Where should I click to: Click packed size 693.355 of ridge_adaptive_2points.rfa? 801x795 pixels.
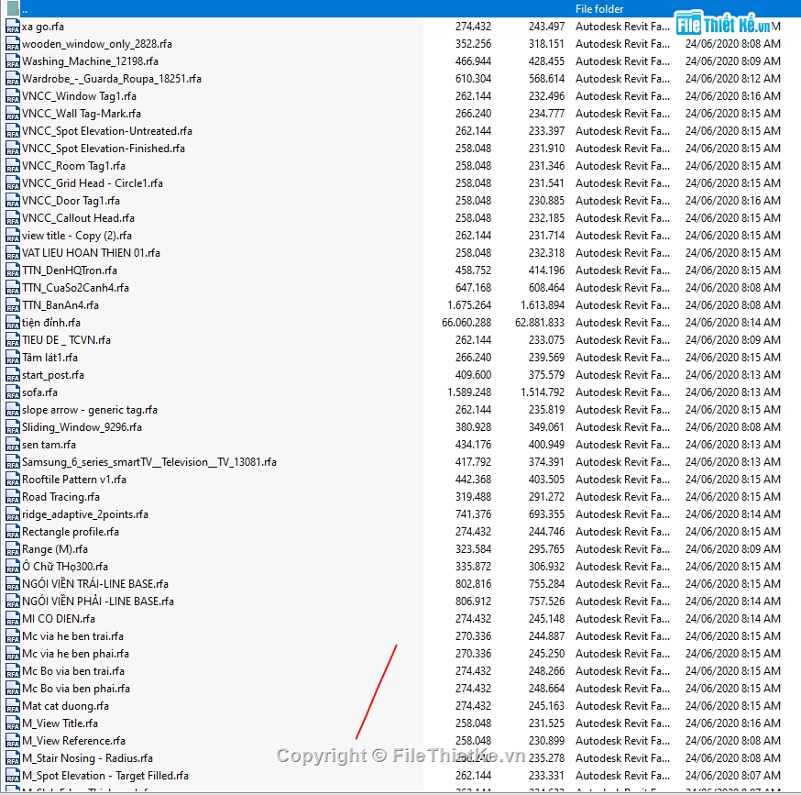point(546,514)
